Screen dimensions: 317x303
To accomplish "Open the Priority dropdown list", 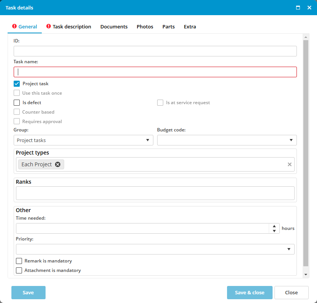I will (155, 249).
